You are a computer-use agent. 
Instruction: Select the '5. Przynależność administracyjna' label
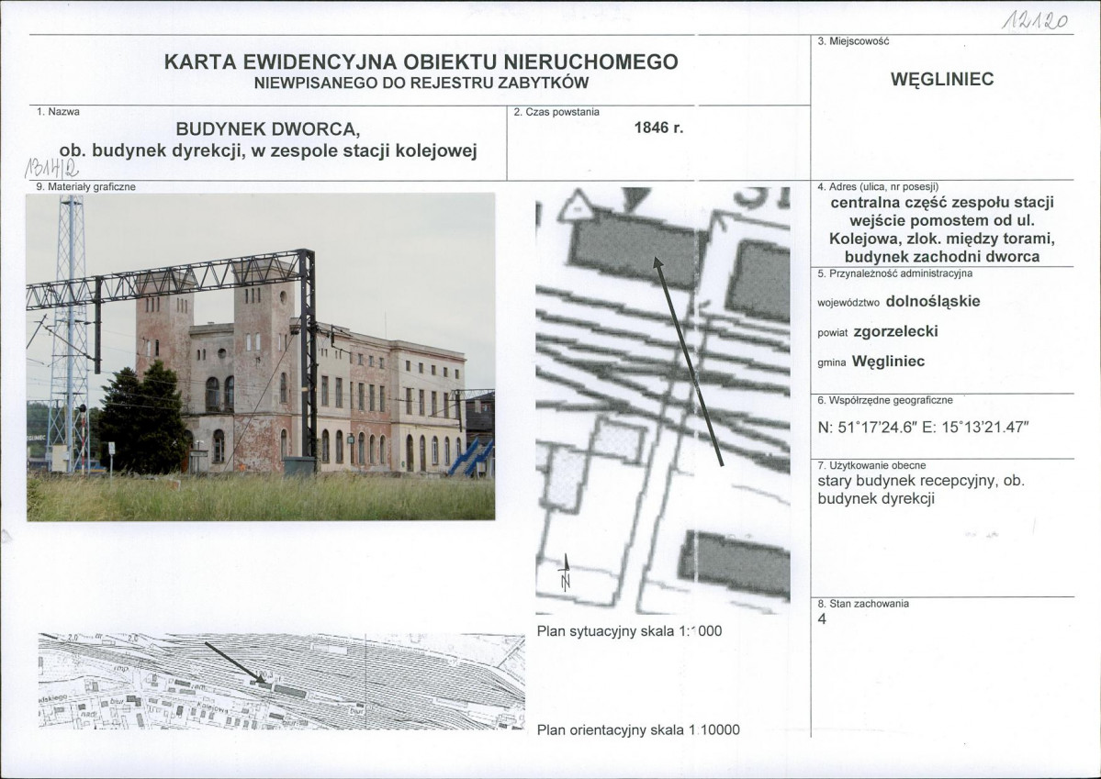895,273
